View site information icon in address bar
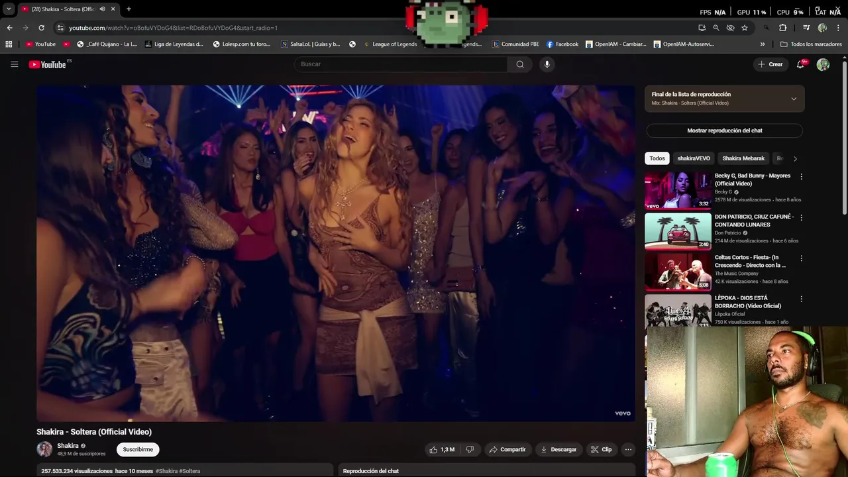848x477 pixels. (60, 28)
